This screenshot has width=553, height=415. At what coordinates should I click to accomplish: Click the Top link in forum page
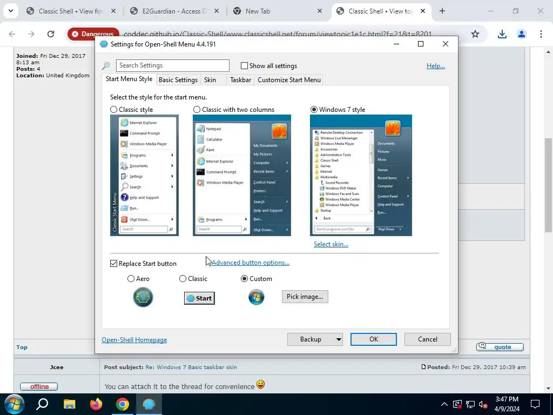pos(22,347)
